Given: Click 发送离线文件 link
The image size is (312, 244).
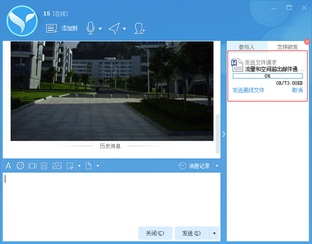Looking at the screenshot, I should (x=248, y=91).
